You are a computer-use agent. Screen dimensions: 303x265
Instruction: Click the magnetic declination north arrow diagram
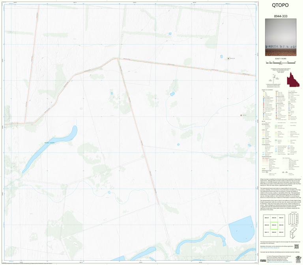click(x=274, y=79)
